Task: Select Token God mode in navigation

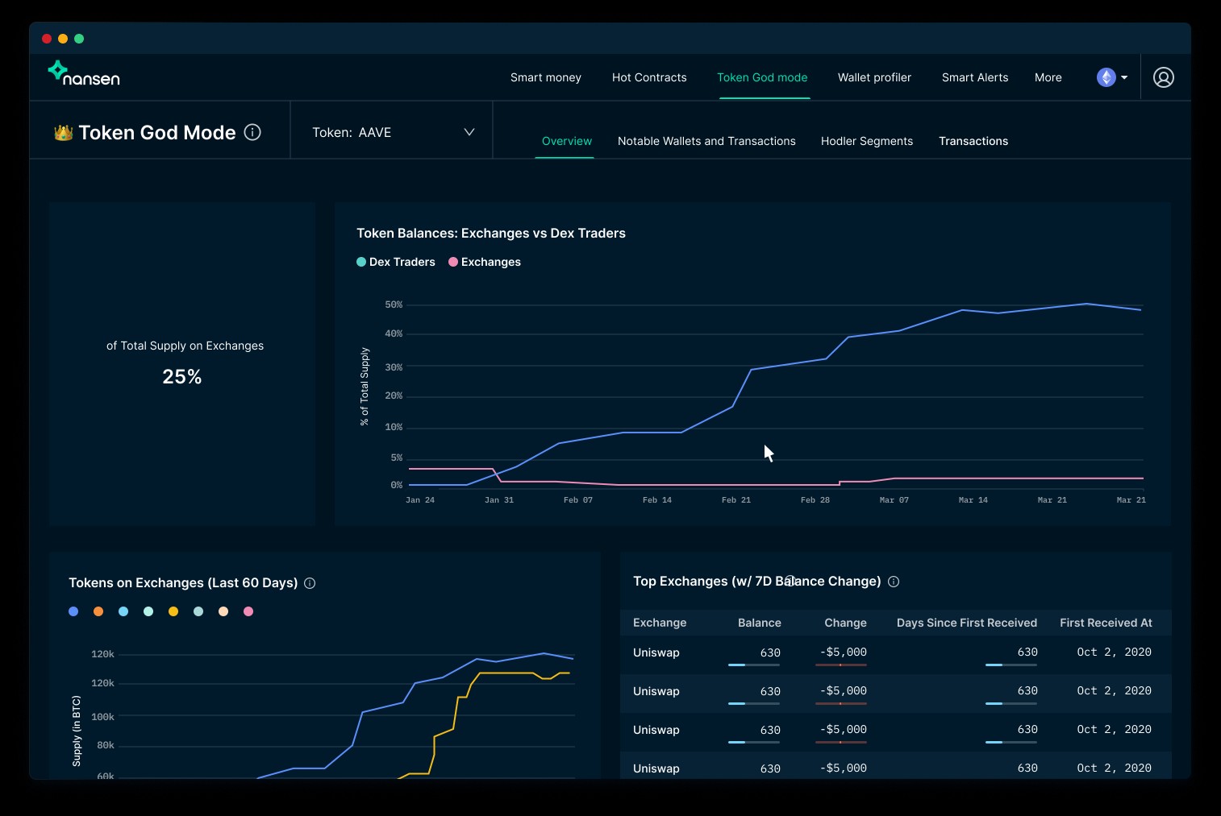Action: 762,77
